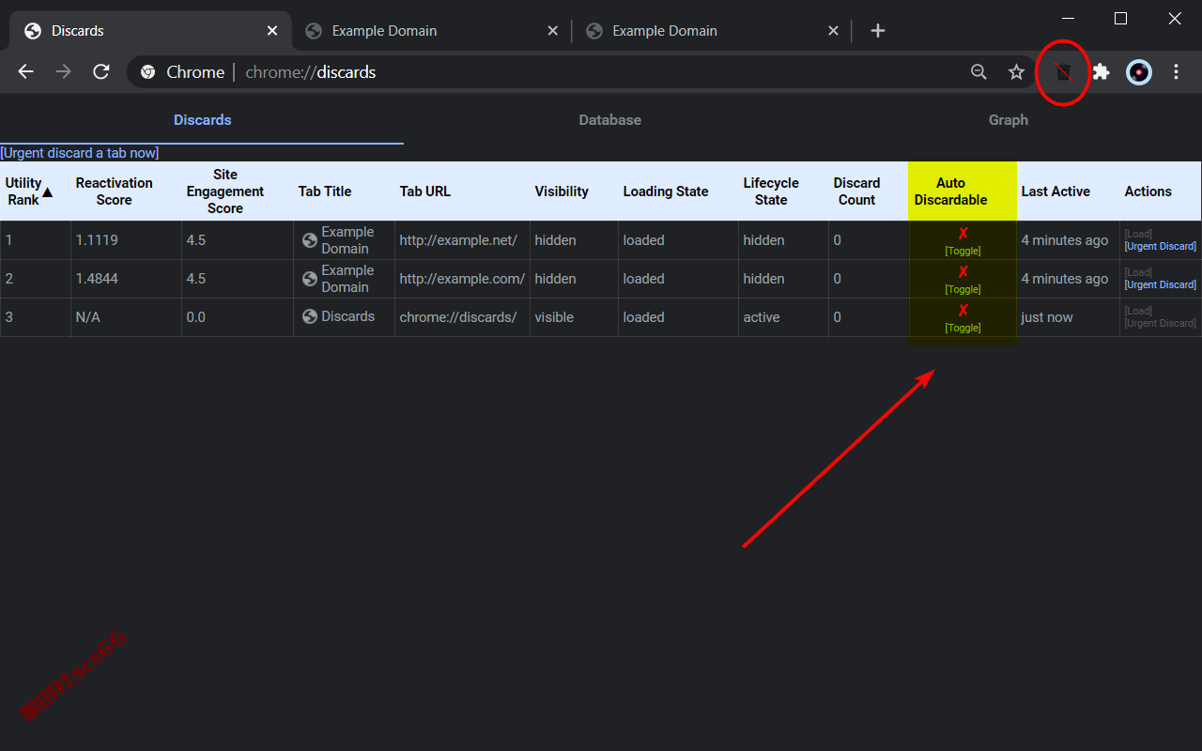Click the browser Back arrow

pos(25,71)
